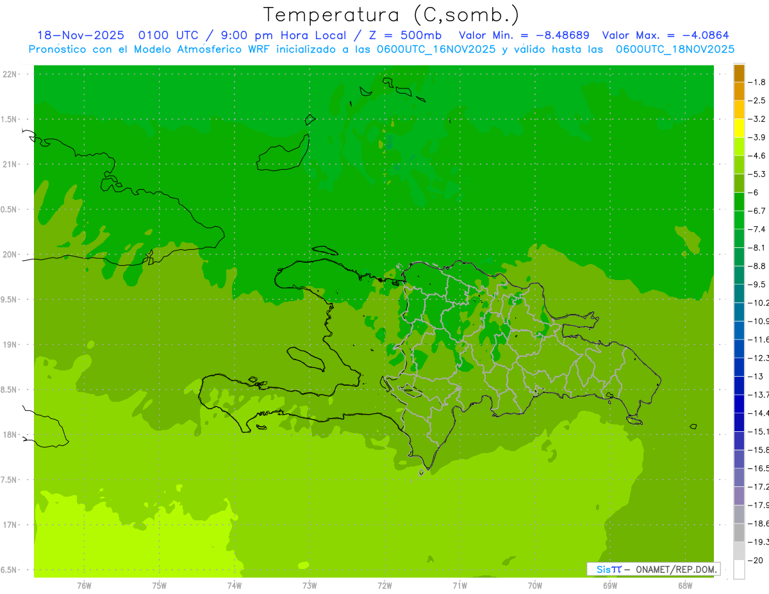Click the 'Valor Max. = -4.0864' readout

(x=666, y=35)
